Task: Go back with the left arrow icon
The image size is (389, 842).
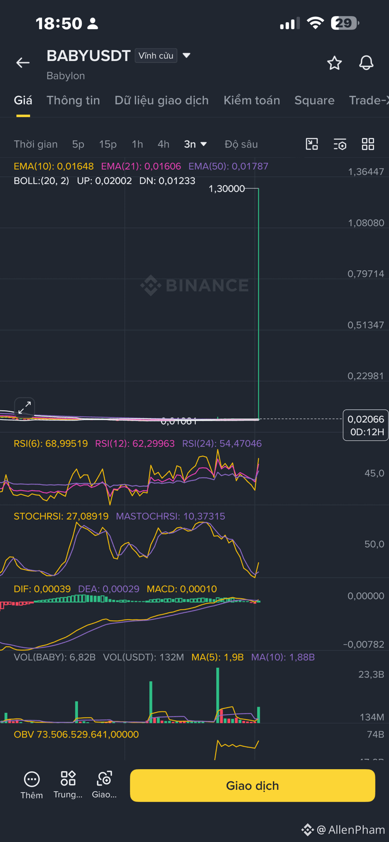Action: (23, 62)
